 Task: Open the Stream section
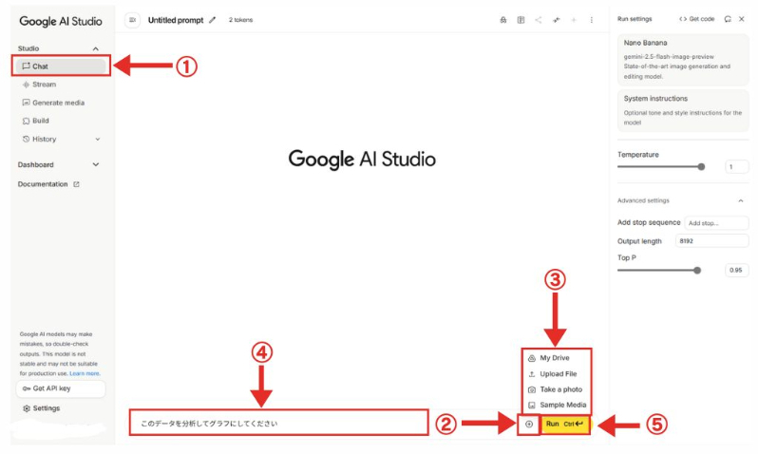[44, 85]
